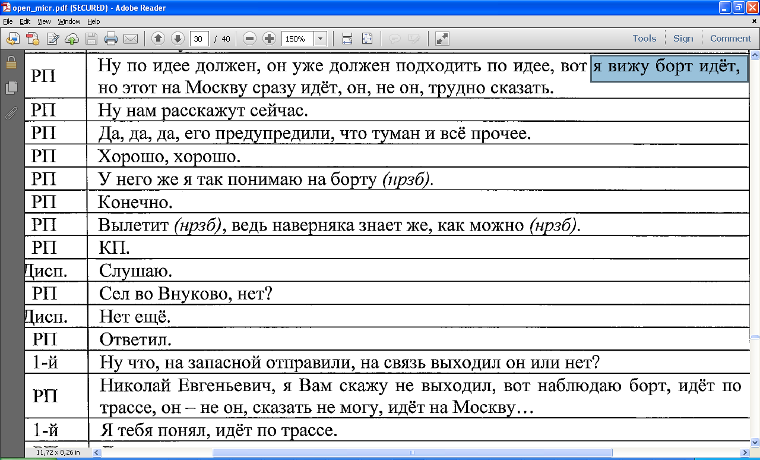The width and height of the screenshot is (760, 460).
Task: Click the line 'Я тебя понял, идёт по трассе.'
Action: pyautogui.click(x=218, y=430)
